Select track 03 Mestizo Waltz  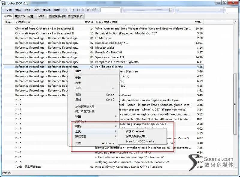click(x=103, y=48)
